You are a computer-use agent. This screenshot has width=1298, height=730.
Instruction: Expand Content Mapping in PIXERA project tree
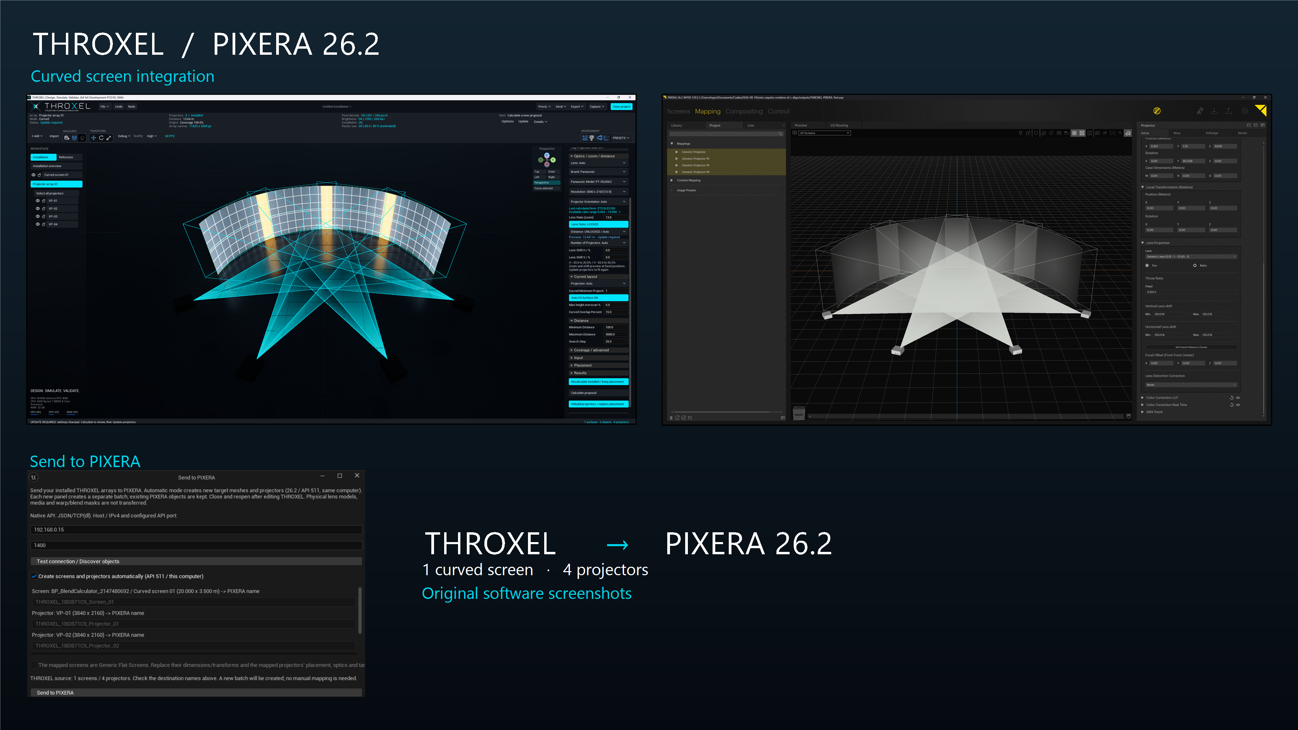click(672, 180)
